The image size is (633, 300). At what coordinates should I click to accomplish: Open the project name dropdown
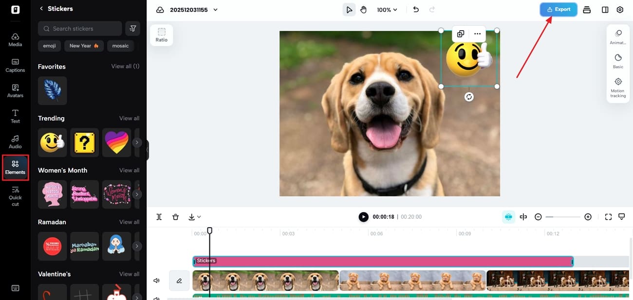[216, 9]
